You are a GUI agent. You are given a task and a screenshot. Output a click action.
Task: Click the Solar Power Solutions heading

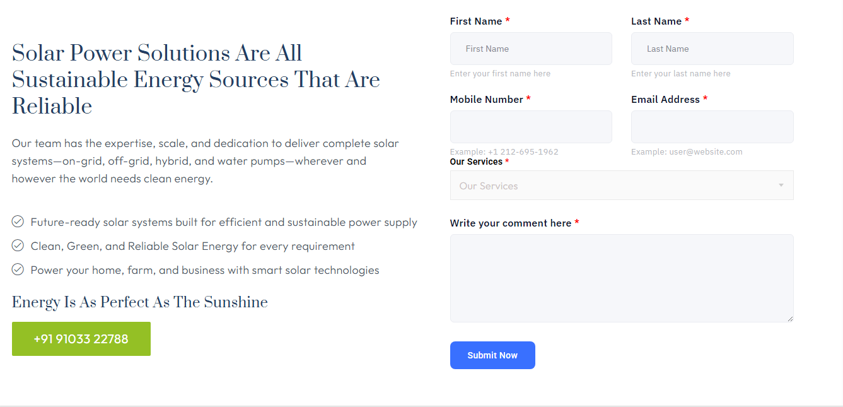click(195, 80)
